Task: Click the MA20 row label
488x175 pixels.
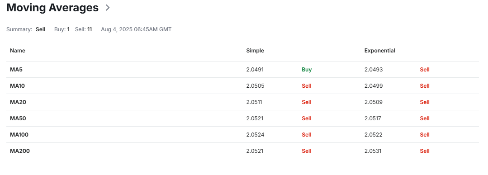Action: tap(18, 102)
